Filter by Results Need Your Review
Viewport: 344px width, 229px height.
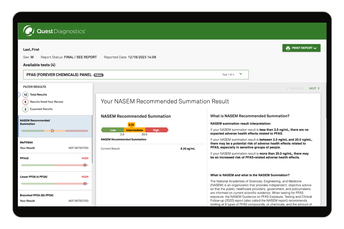tap(46, 102)
